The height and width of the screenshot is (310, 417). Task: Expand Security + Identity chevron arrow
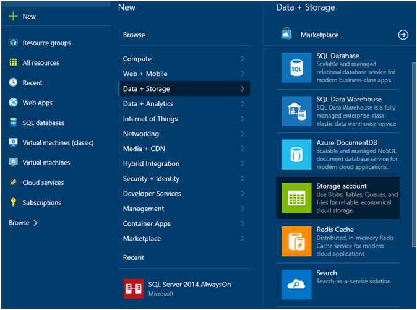242,178
